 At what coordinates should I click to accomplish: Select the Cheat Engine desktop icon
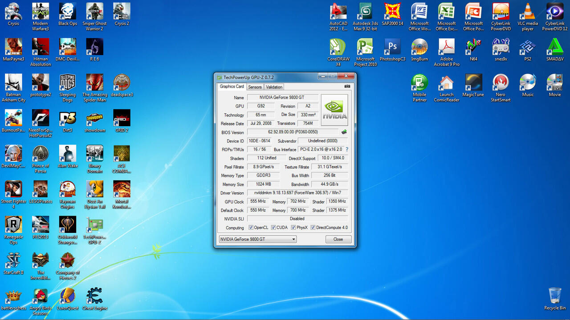[94, 299]
